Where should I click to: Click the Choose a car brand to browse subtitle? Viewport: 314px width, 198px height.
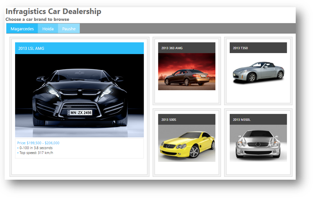pos(37,19)
